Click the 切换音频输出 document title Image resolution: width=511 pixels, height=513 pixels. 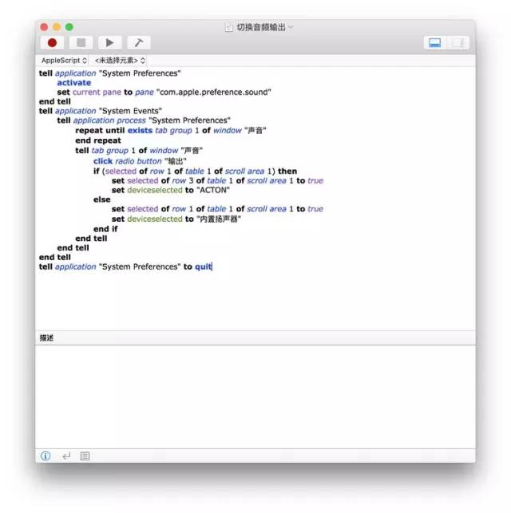click(262, 27)
